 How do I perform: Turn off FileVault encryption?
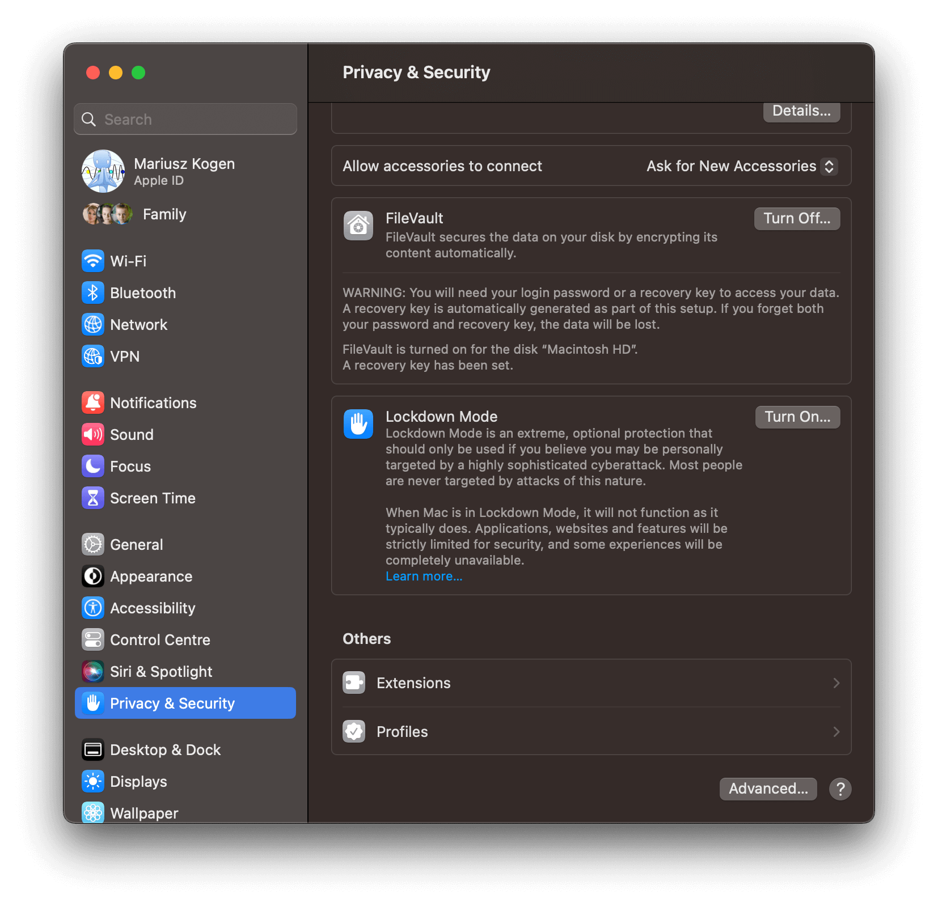[x=796, y=219]
